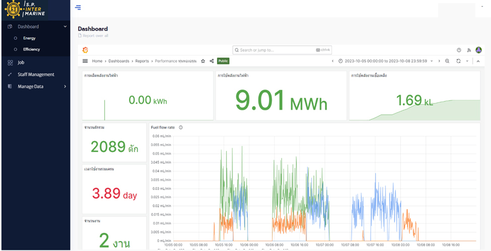The image size is (491, 251).
Task: Click the Fuel flow rate info icon
Action: (x=181, y=128)
